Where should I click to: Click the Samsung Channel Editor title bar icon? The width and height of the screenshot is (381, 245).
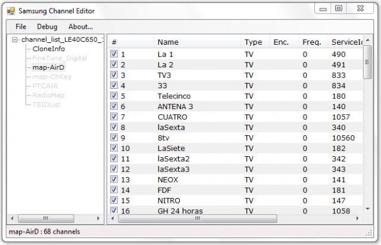click(x=11, y=11)
